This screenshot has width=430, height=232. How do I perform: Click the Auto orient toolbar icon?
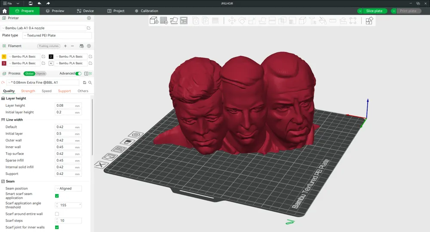click(174, 21)
